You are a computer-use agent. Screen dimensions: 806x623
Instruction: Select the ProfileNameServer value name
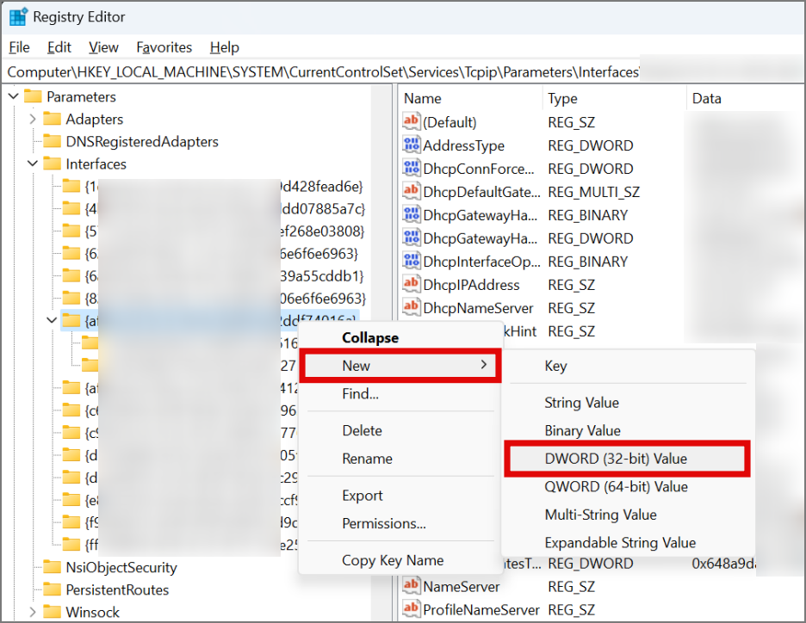click(x=481, y=609)
